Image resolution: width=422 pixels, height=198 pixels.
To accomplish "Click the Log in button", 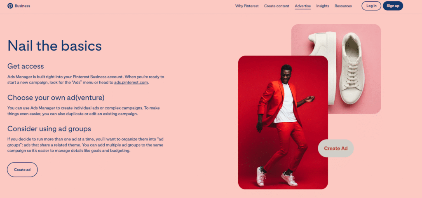I will pyautogui.click(x=371, y=6).
